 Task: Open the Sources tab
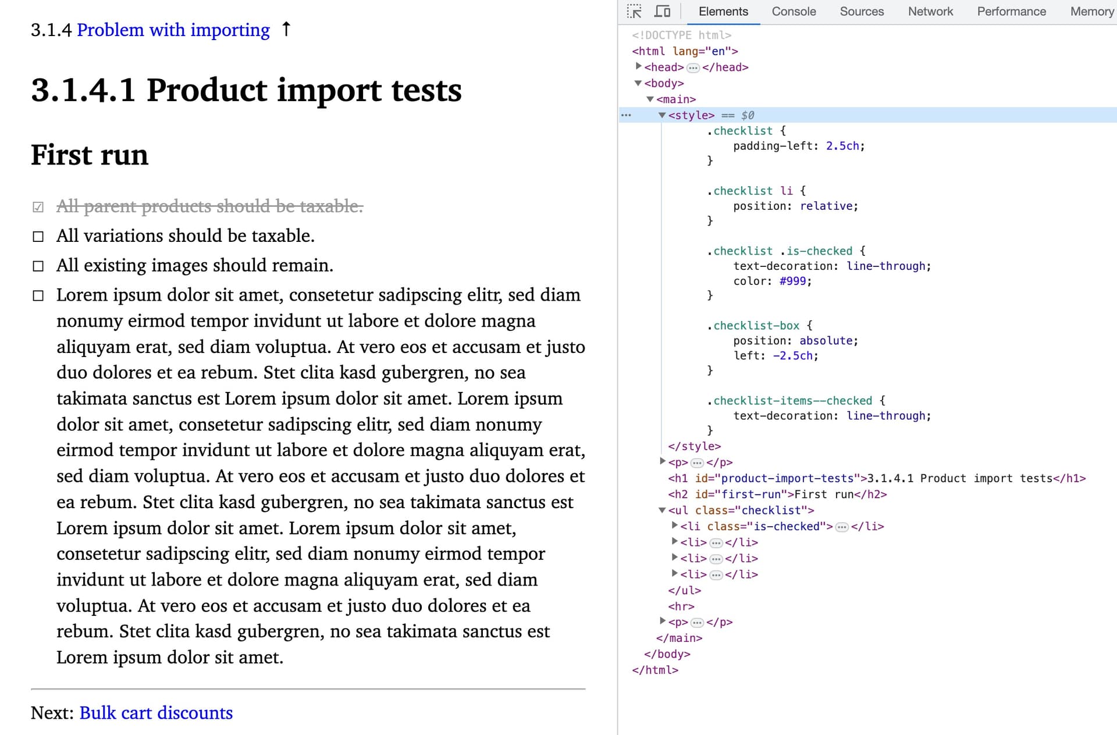[862, 12]
